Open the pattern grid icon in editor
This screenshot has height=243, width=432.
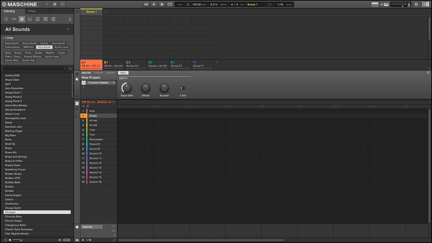coord(88,106)
